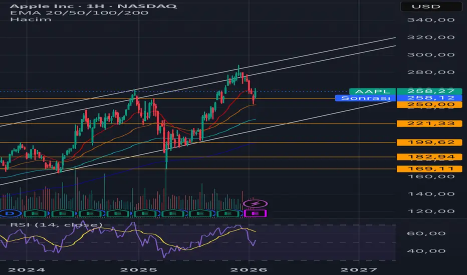Click the purple E upcoming earnings marker
467x275 pixels.
[x=255, y=213]
